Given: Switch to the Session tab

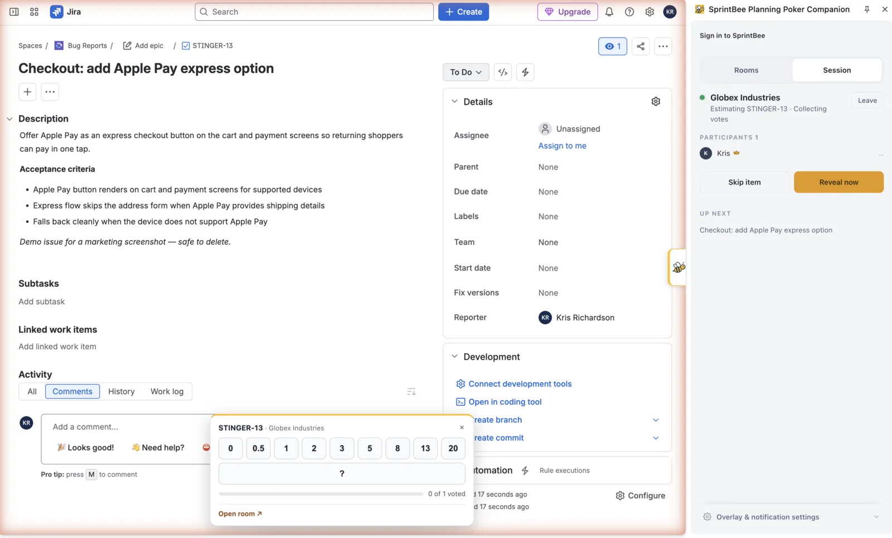Looking at the screenshot, I should pyautogui.click(x=837, y=70).
